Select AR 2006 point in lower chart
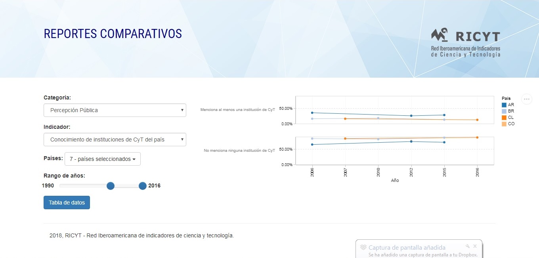This screenshot has width=539, height=258. [312, 145]
